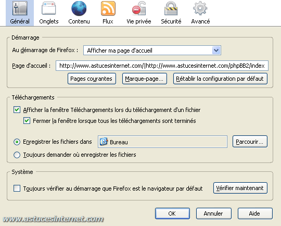The image size is (281, 226).
Task: Click the Bureau folder icon in save path
Action: pyautogui.click(x=104, y=142)
